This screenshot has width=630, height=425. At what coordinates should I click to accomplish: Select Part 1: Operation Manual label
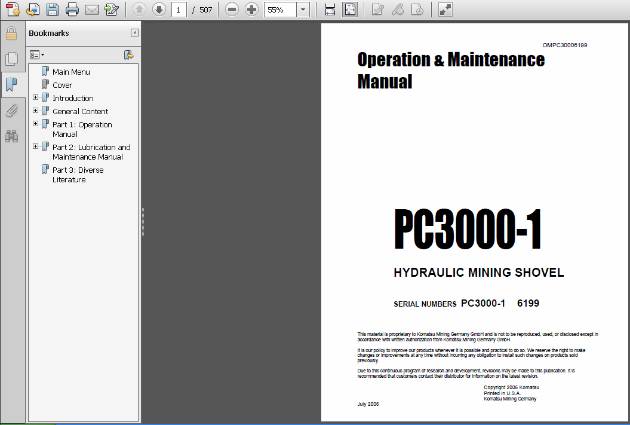click(x=82, y=130)
